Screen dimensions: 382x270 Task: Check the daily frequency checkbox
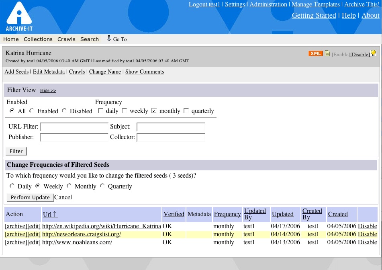pyautogui.click(x=101, y=111)
